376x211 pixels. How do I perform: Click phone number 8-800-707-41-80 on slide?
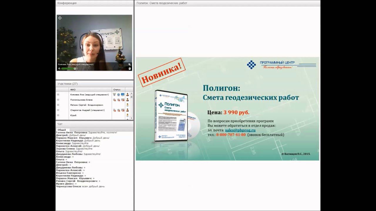(231, 135)
